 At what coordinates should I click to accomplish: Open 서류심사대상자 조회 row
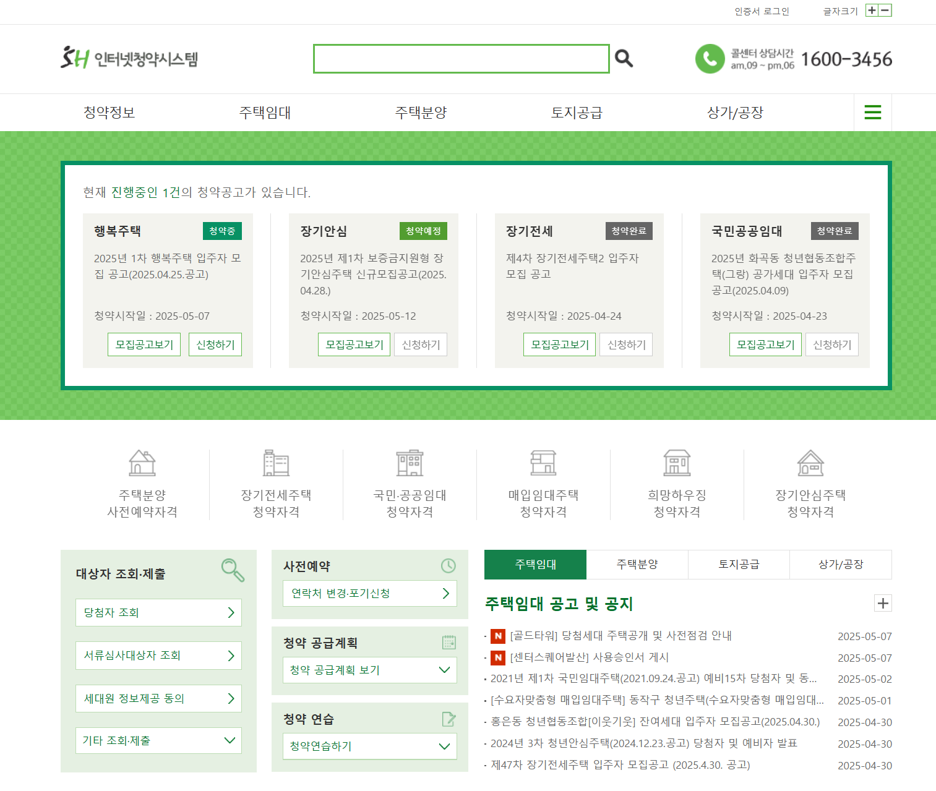(158, 656)
